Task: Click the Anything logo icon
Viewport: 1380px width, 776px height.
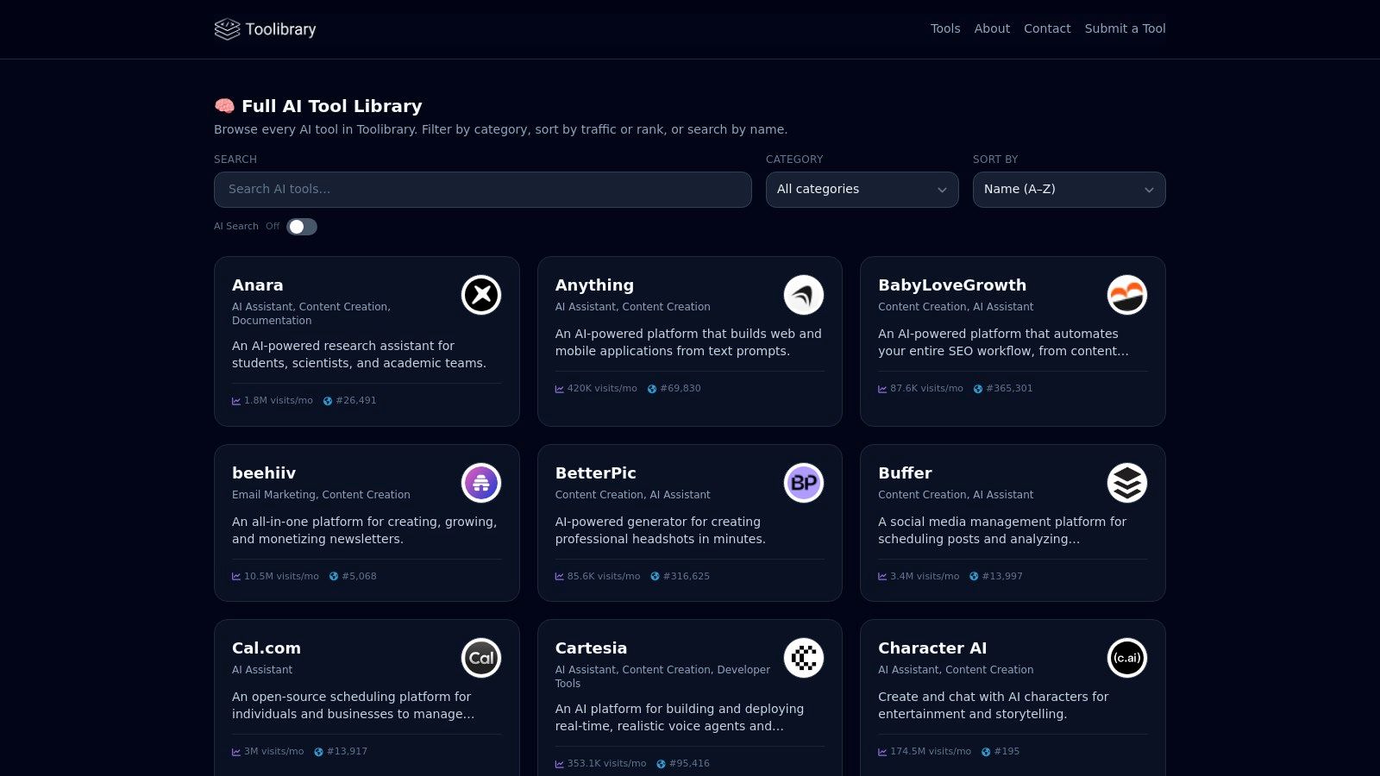Action: tap(804, 295)
